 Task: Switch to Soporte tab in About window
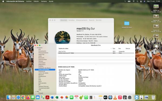pos(92,20)
